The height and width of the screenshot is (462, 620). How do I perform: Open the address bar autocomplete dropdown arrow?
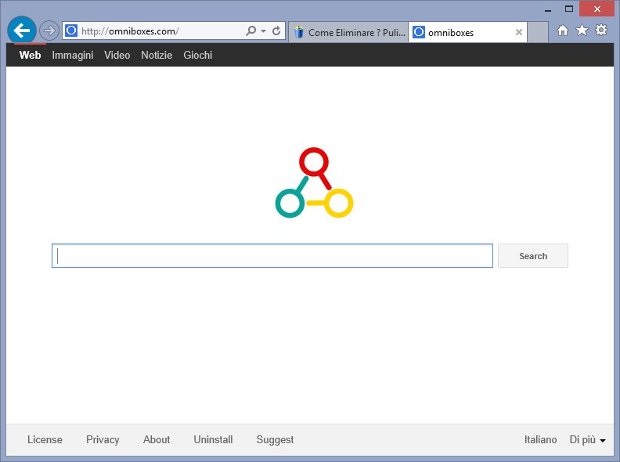pos(263,31)
